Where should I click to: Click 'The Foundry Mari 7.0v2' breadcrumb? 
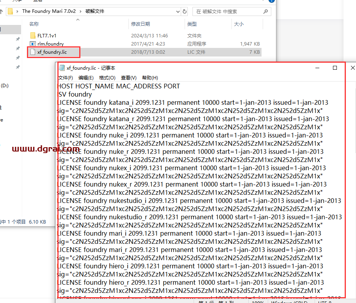[x=49, y=11]
